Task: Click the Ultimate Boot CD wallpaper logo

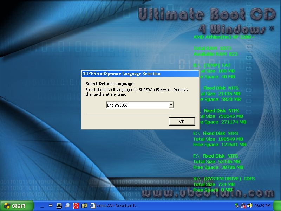Action: tap(206, 14)
